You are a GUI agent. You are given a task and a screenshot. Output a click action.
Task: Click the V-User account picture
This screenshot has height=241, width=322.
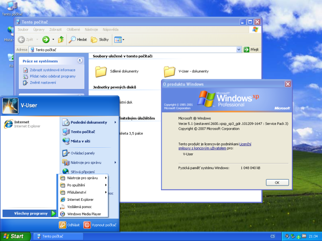click(x=10, y=106)
